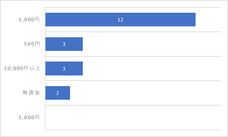The width and height of the screenshot is (228, 137).
Task: Select the bottom horizontal axis line
Action: coord(133,130)
